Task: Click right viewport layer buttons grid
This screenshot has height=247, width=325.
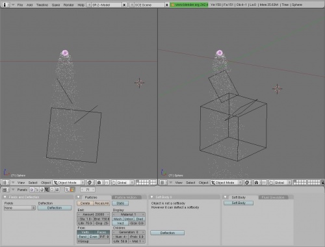Action: (x=307, y=183)
